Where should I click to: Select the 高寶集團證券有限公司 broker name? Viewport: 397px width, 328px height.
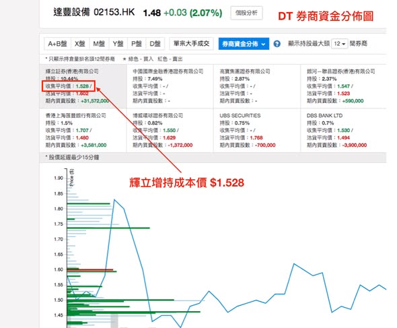(245, 71)
